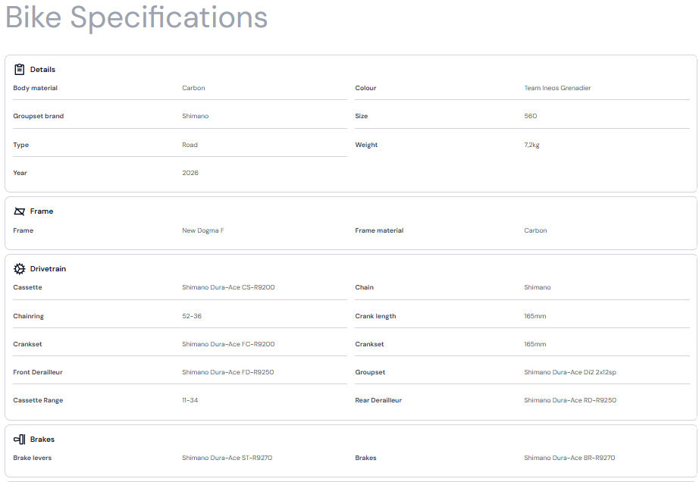
Task: Click the Colour label
Action: tap(365, 88)
